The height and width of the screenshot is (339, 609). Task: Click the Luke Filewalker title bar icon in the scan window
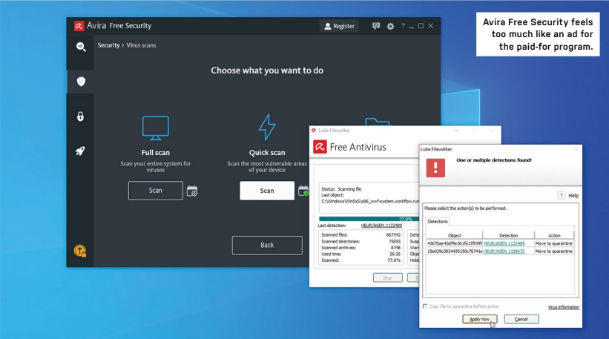point(314,131)
